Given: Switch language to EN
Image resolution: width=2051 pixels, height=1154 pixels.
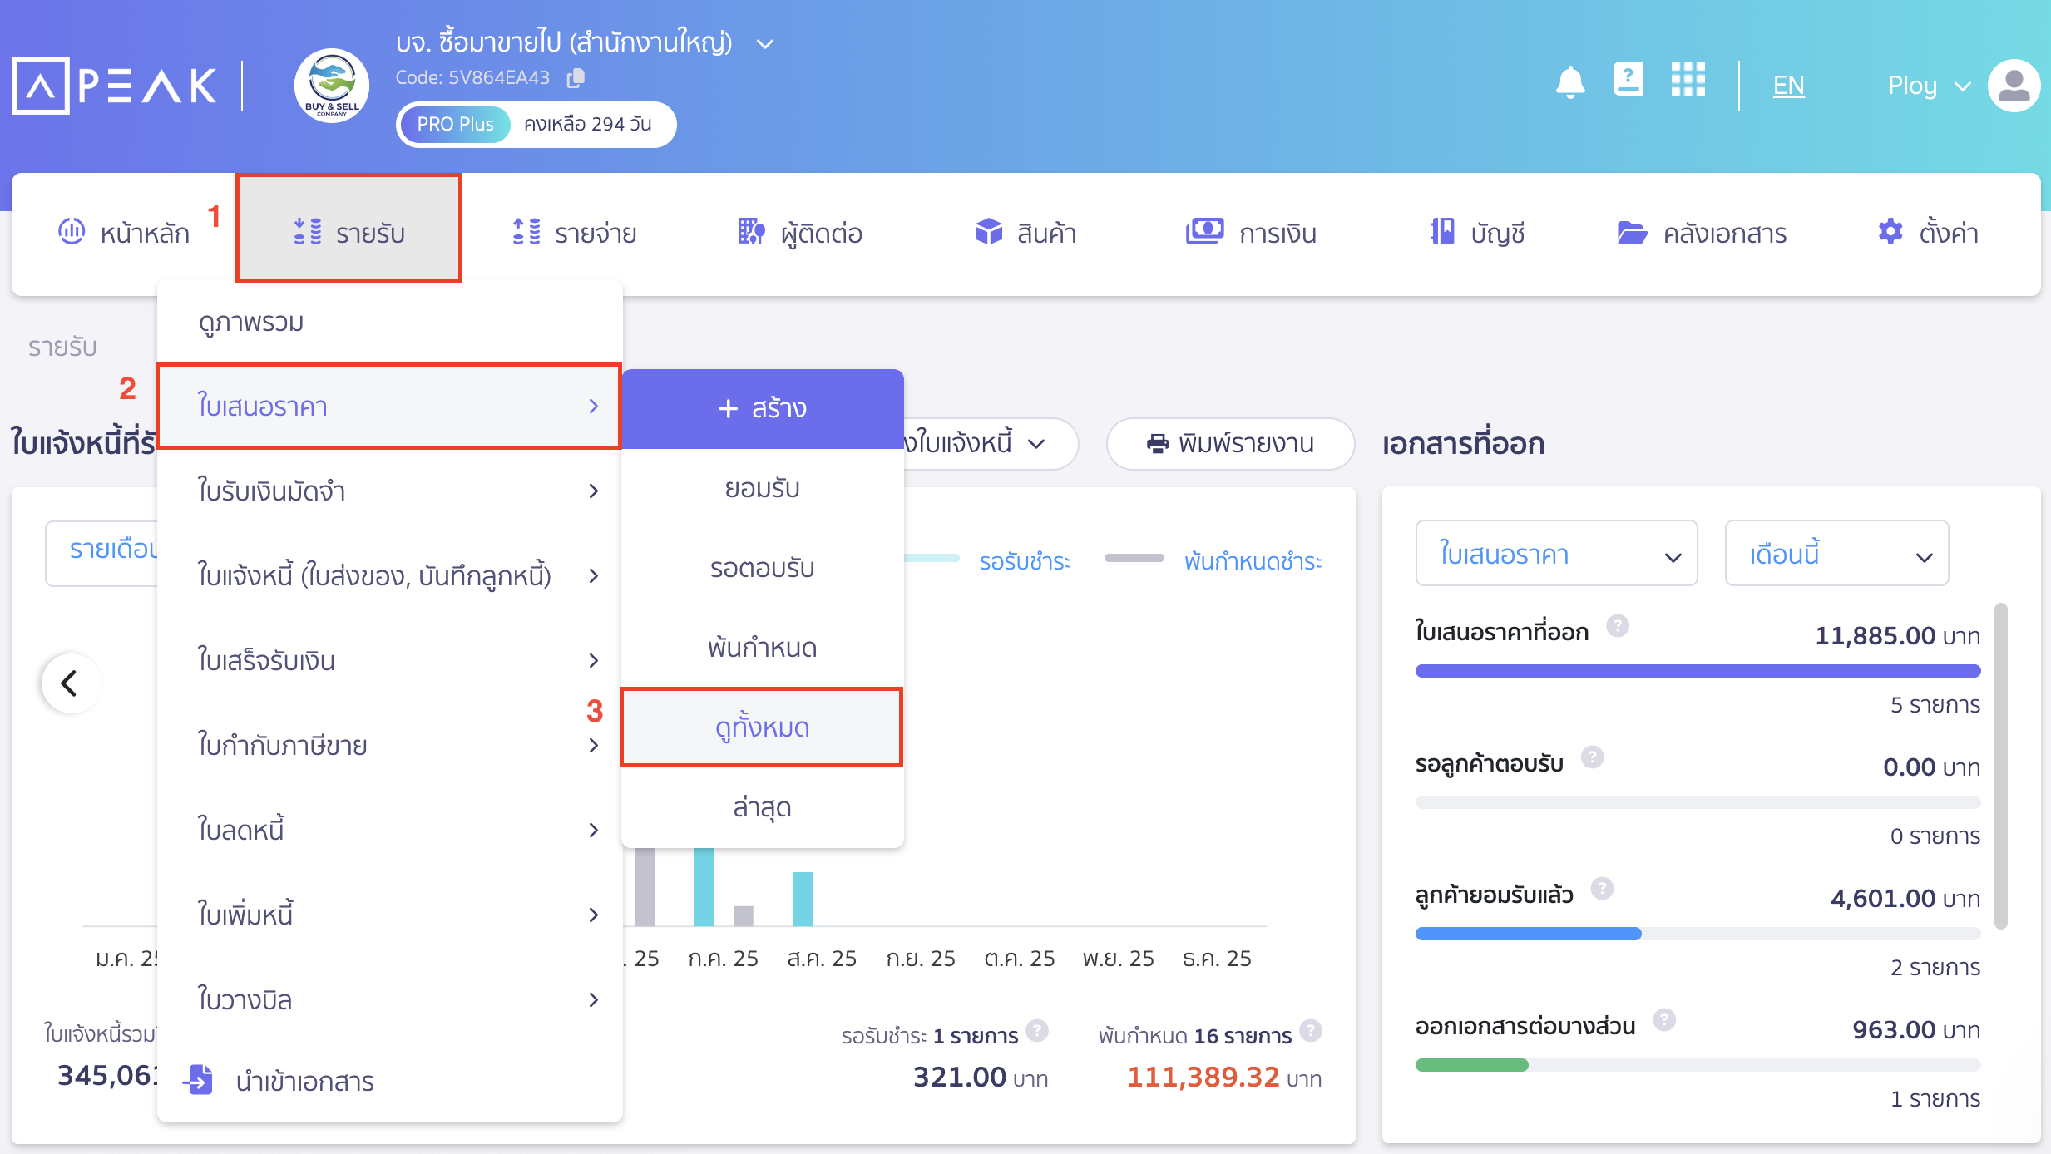Looking at the screenshot, I should coord(1788,85).
